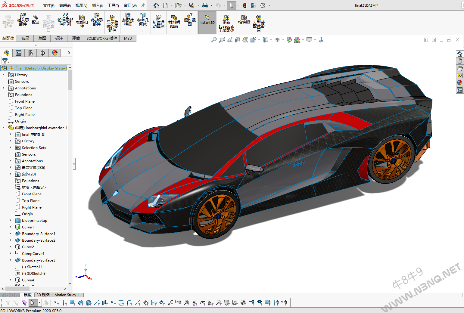Expand the Boundary-Surface1 feature node

[x=11, y=234]
